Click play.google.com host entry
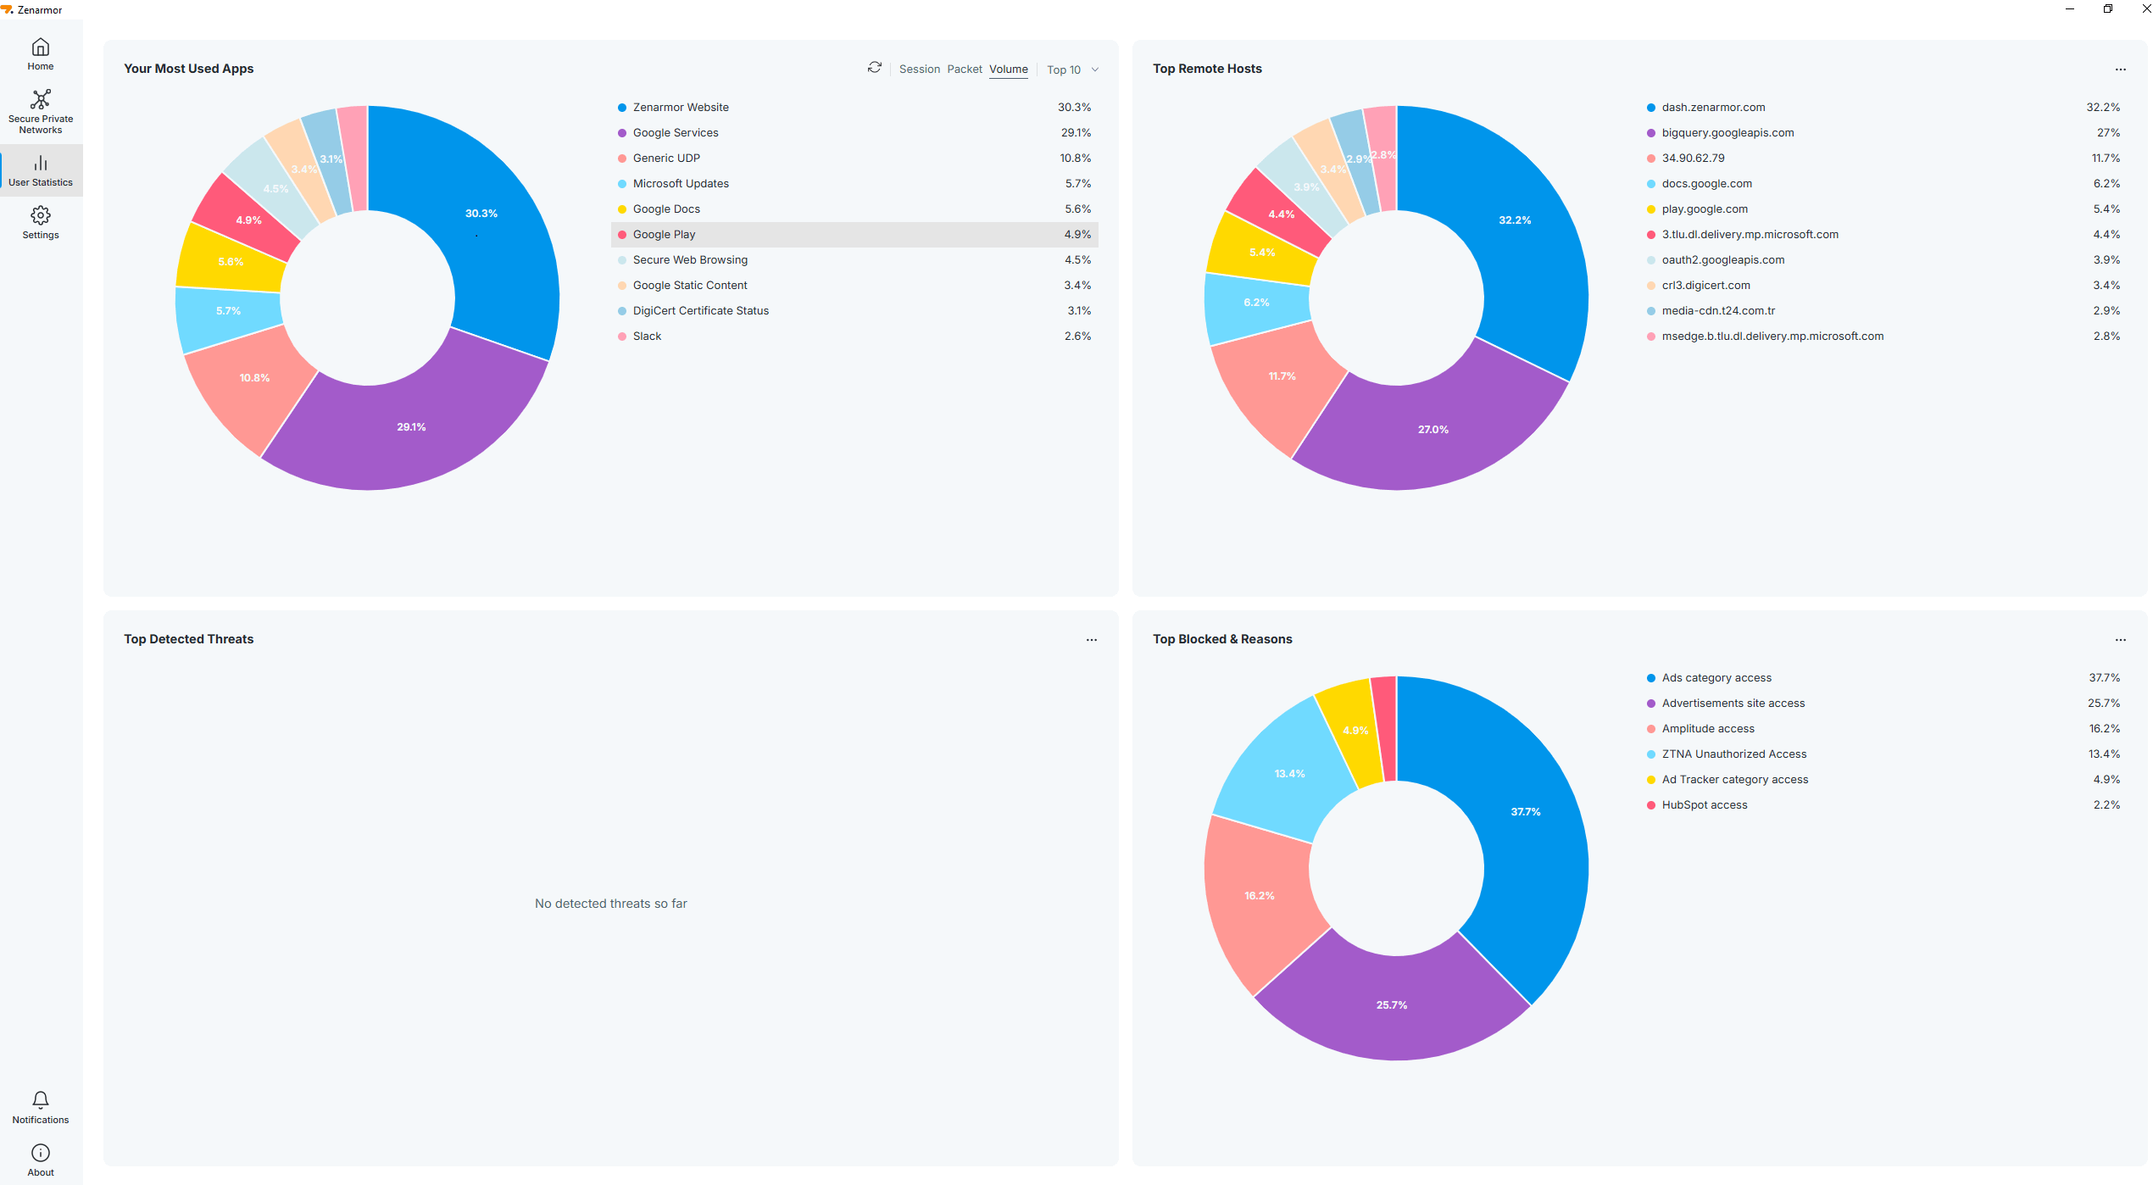This screenshot has height=1185, width=2153. pos(1883,209)
